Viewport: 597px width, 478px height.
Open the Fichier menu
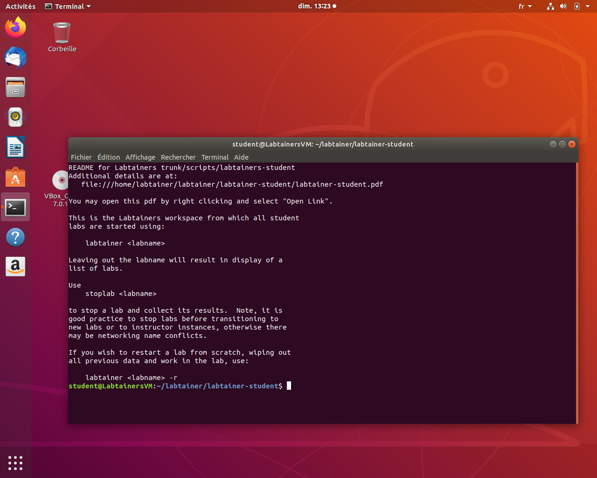coord(81,157)
